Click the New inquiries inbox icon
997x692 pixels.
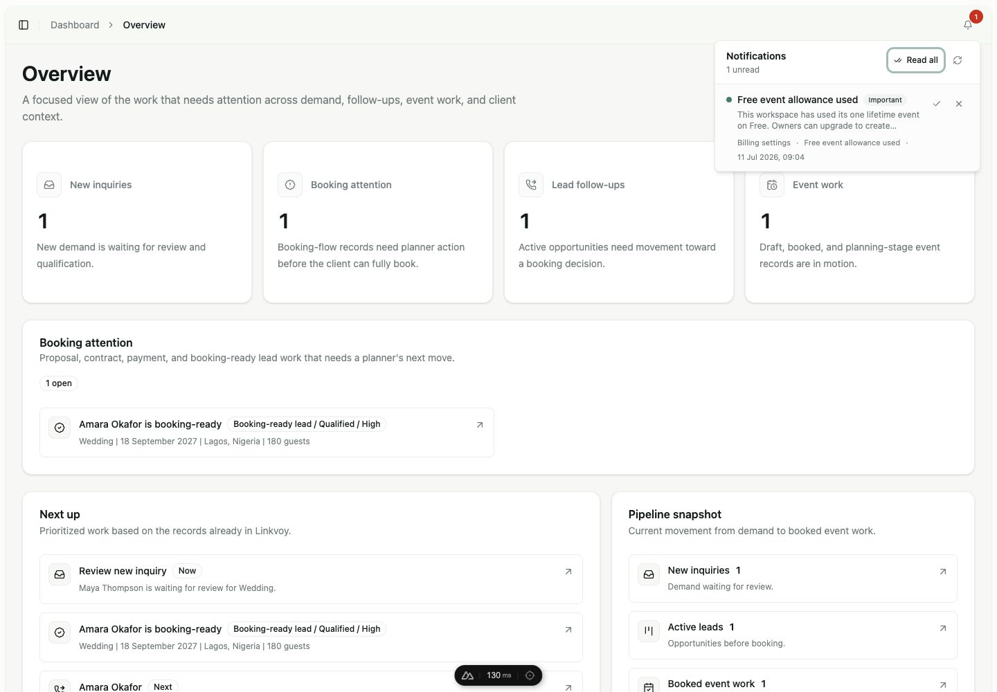[49, 185]
